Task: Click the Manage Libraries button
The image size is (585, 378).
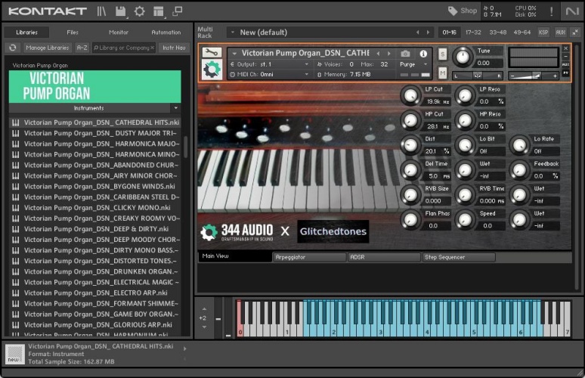Action: [x=47, y=48]
